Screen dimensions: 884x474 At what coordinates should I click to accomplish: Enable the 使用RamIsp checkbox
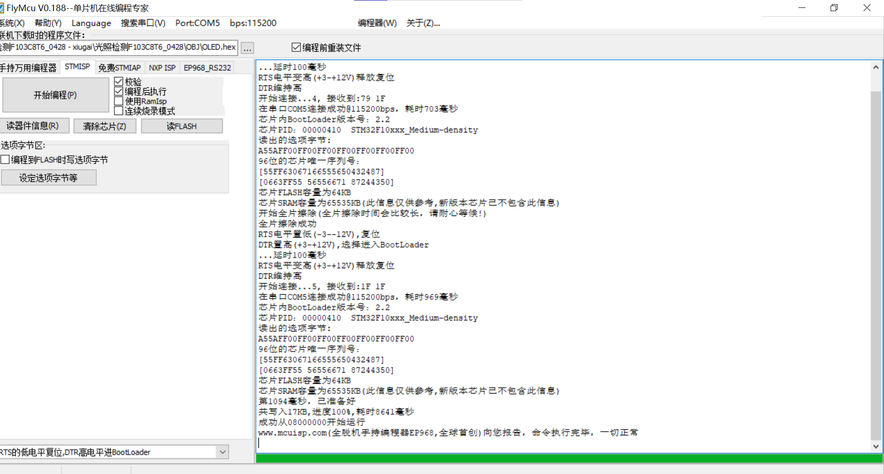118,101
